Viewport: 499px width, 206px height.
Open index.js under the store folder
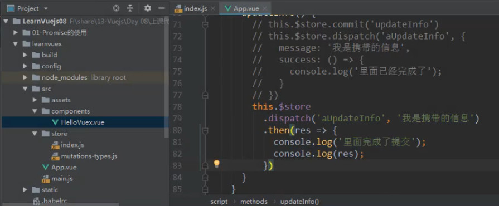click(x=72, y=145)
